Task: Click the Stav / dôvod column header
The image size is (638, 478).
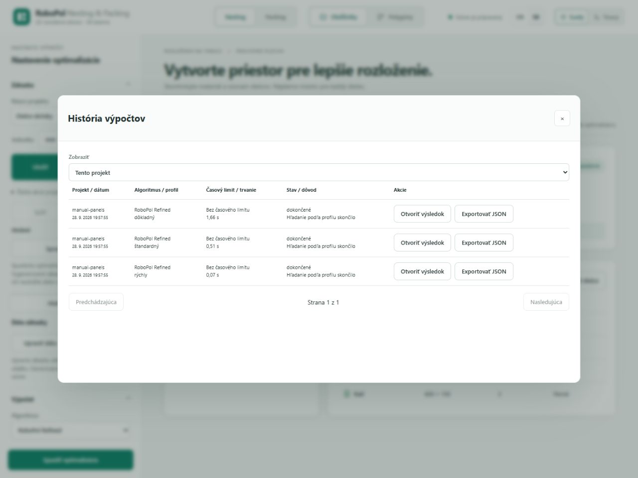Action: point(301,190)
